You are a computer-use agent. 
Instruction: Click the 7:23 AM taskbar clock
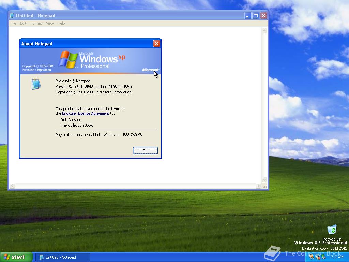coord(336,257)
